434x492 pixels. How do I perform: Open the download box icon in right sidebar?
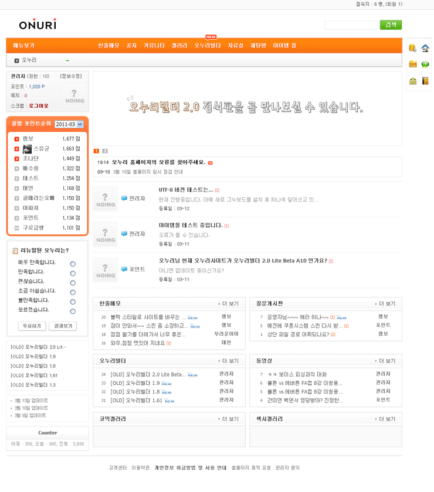click(413, 81)
